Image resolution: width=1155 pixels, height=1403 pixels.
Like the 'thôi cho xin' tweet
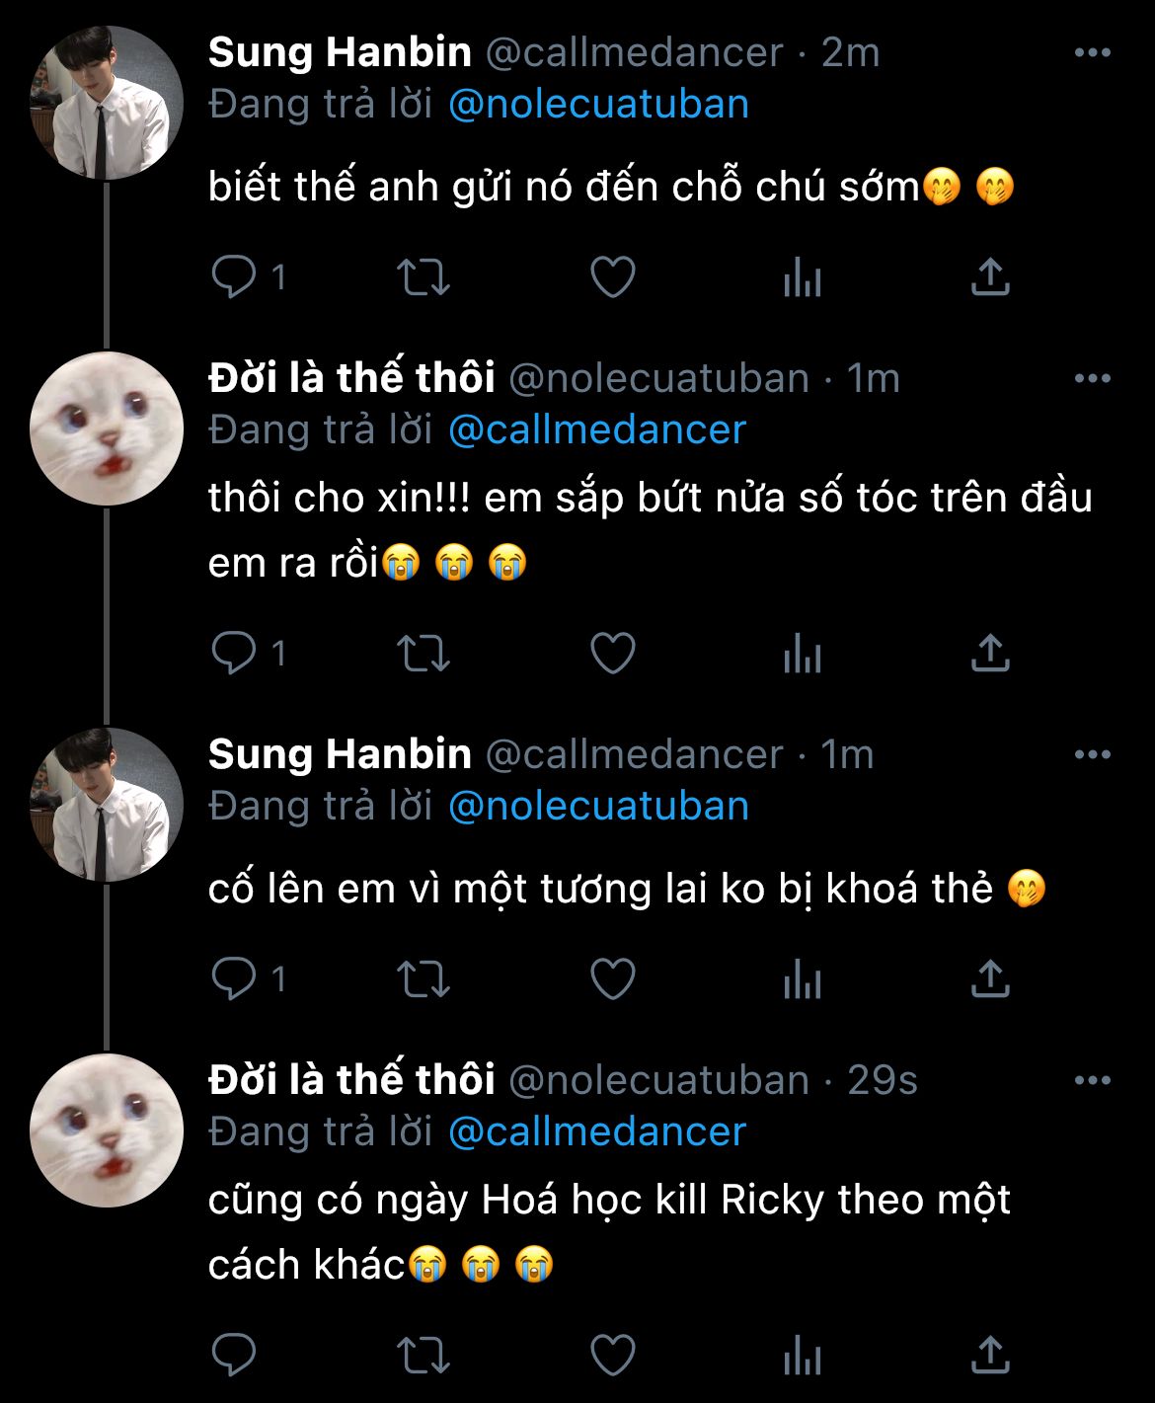click(x=612, y=653)
